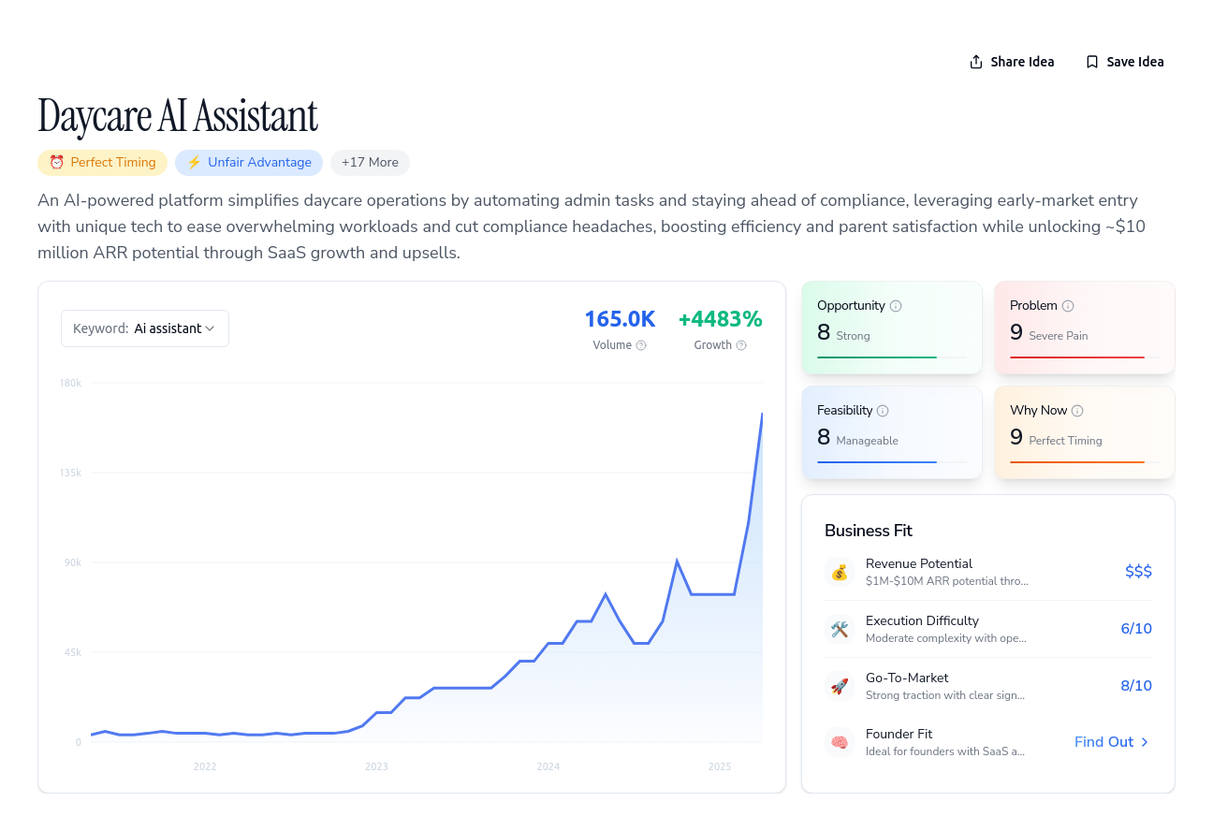
Task: Open the Why Now Perfect Timing card
Action: point(1085,432)
